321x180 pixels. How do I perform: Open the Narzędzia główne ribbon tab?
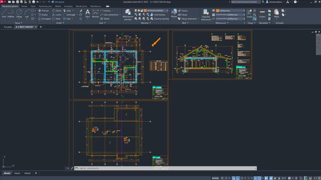[10, 6]
